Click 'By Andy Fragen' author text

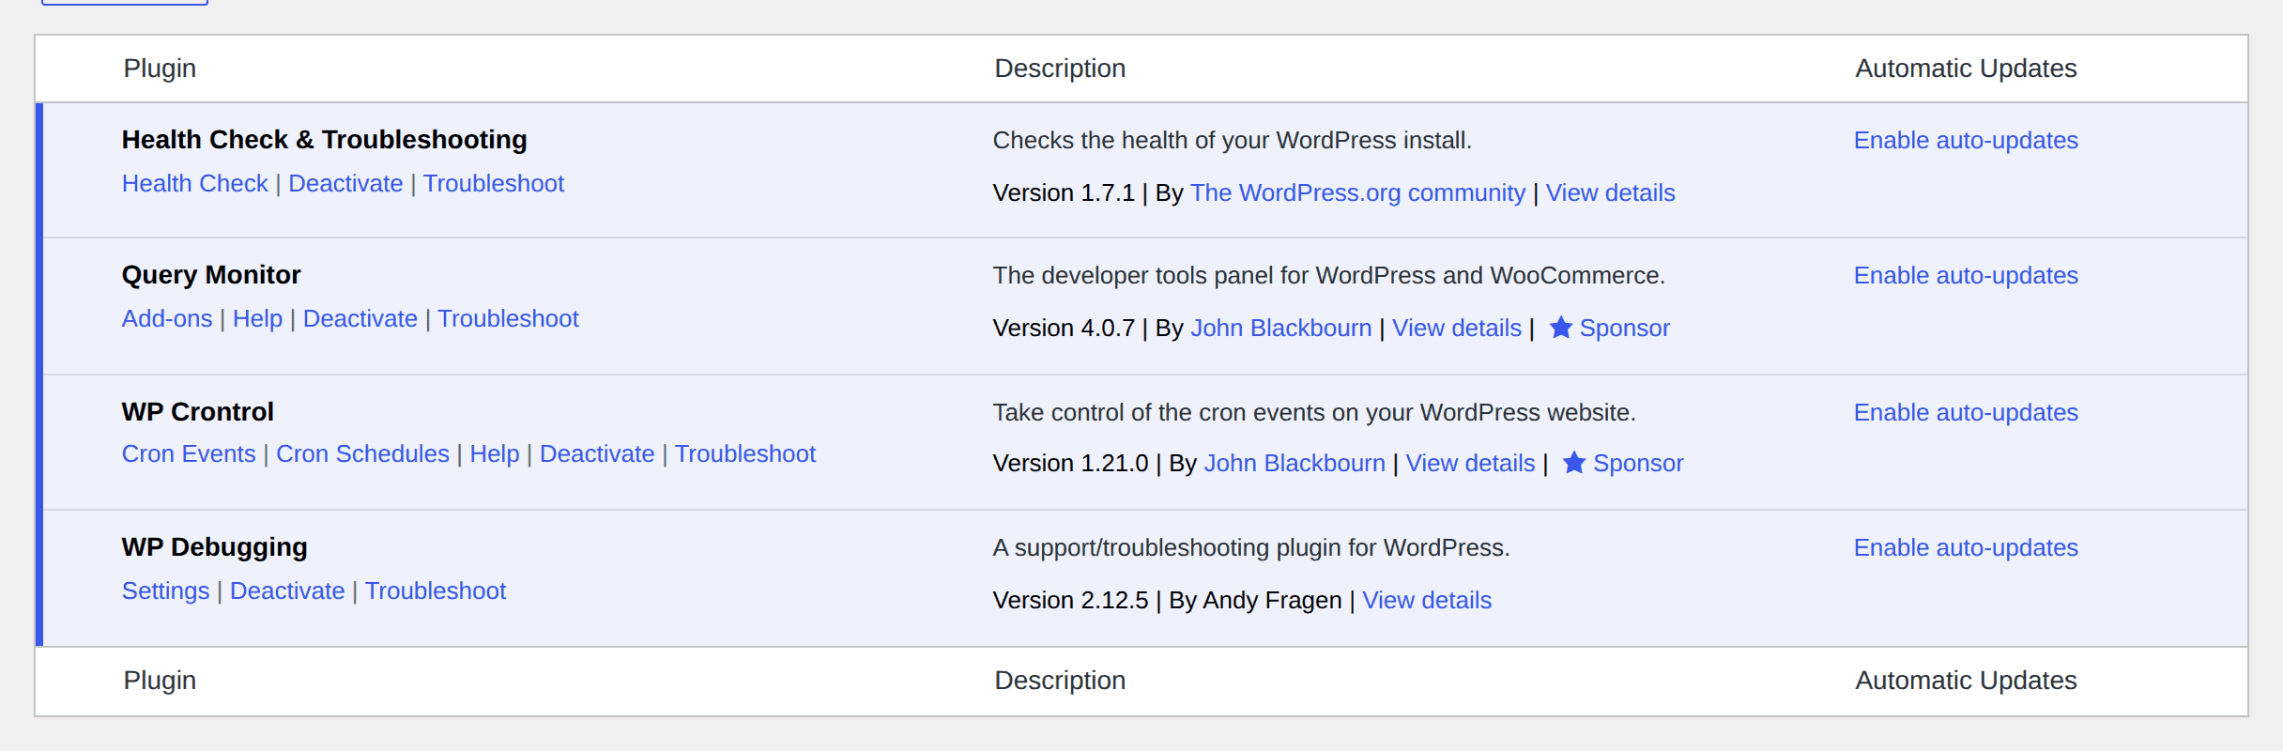coord(1255,600)
